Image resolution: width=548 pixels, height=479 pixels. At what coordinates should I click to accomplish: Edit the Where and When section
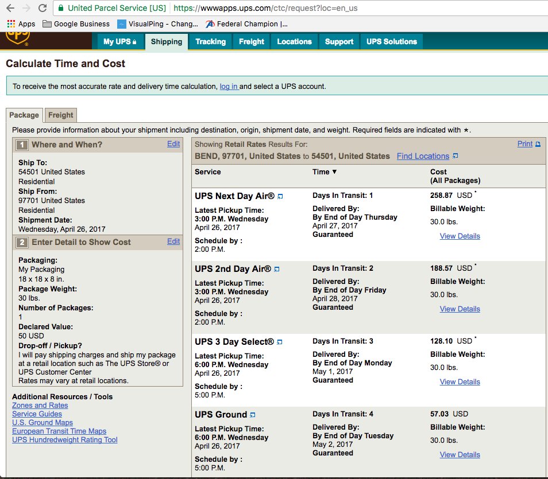pyautogui.click(x=173, y=144)
